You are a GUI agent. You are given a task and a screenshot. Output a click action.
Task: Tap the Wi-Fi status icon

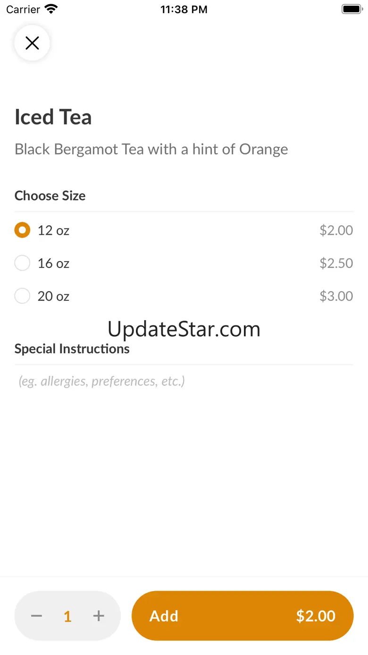click(x=50, y=9)
